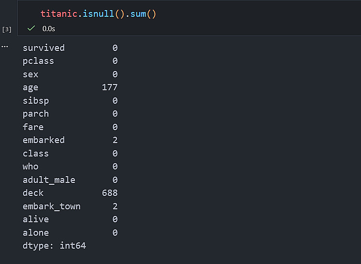Click the 'dtype: int64' output line
The image size is (361, 264).
[54, 246]
